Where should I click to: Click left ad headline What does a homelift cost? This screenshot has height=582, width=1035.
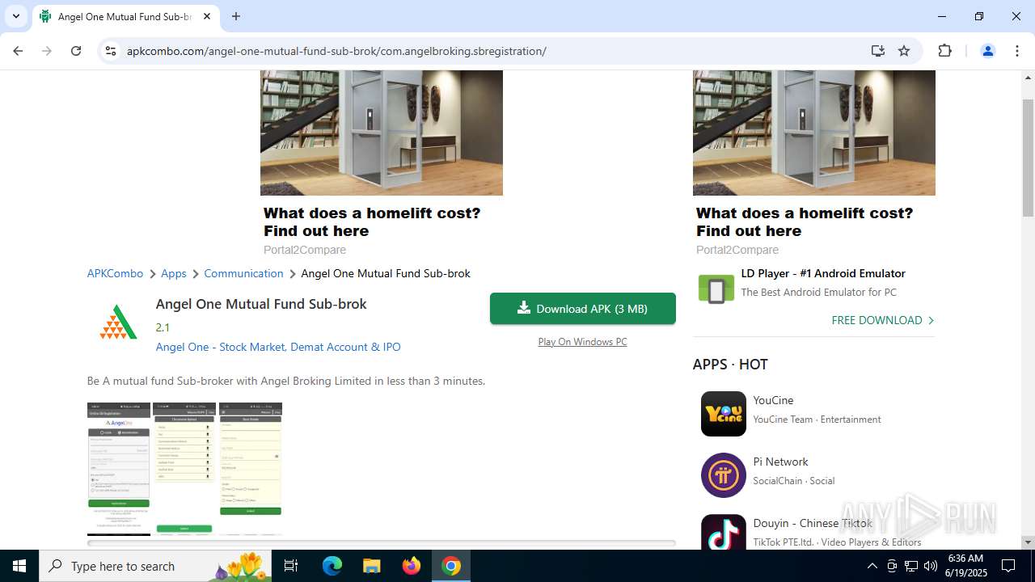pyautogui.click(x=372, y=222)
